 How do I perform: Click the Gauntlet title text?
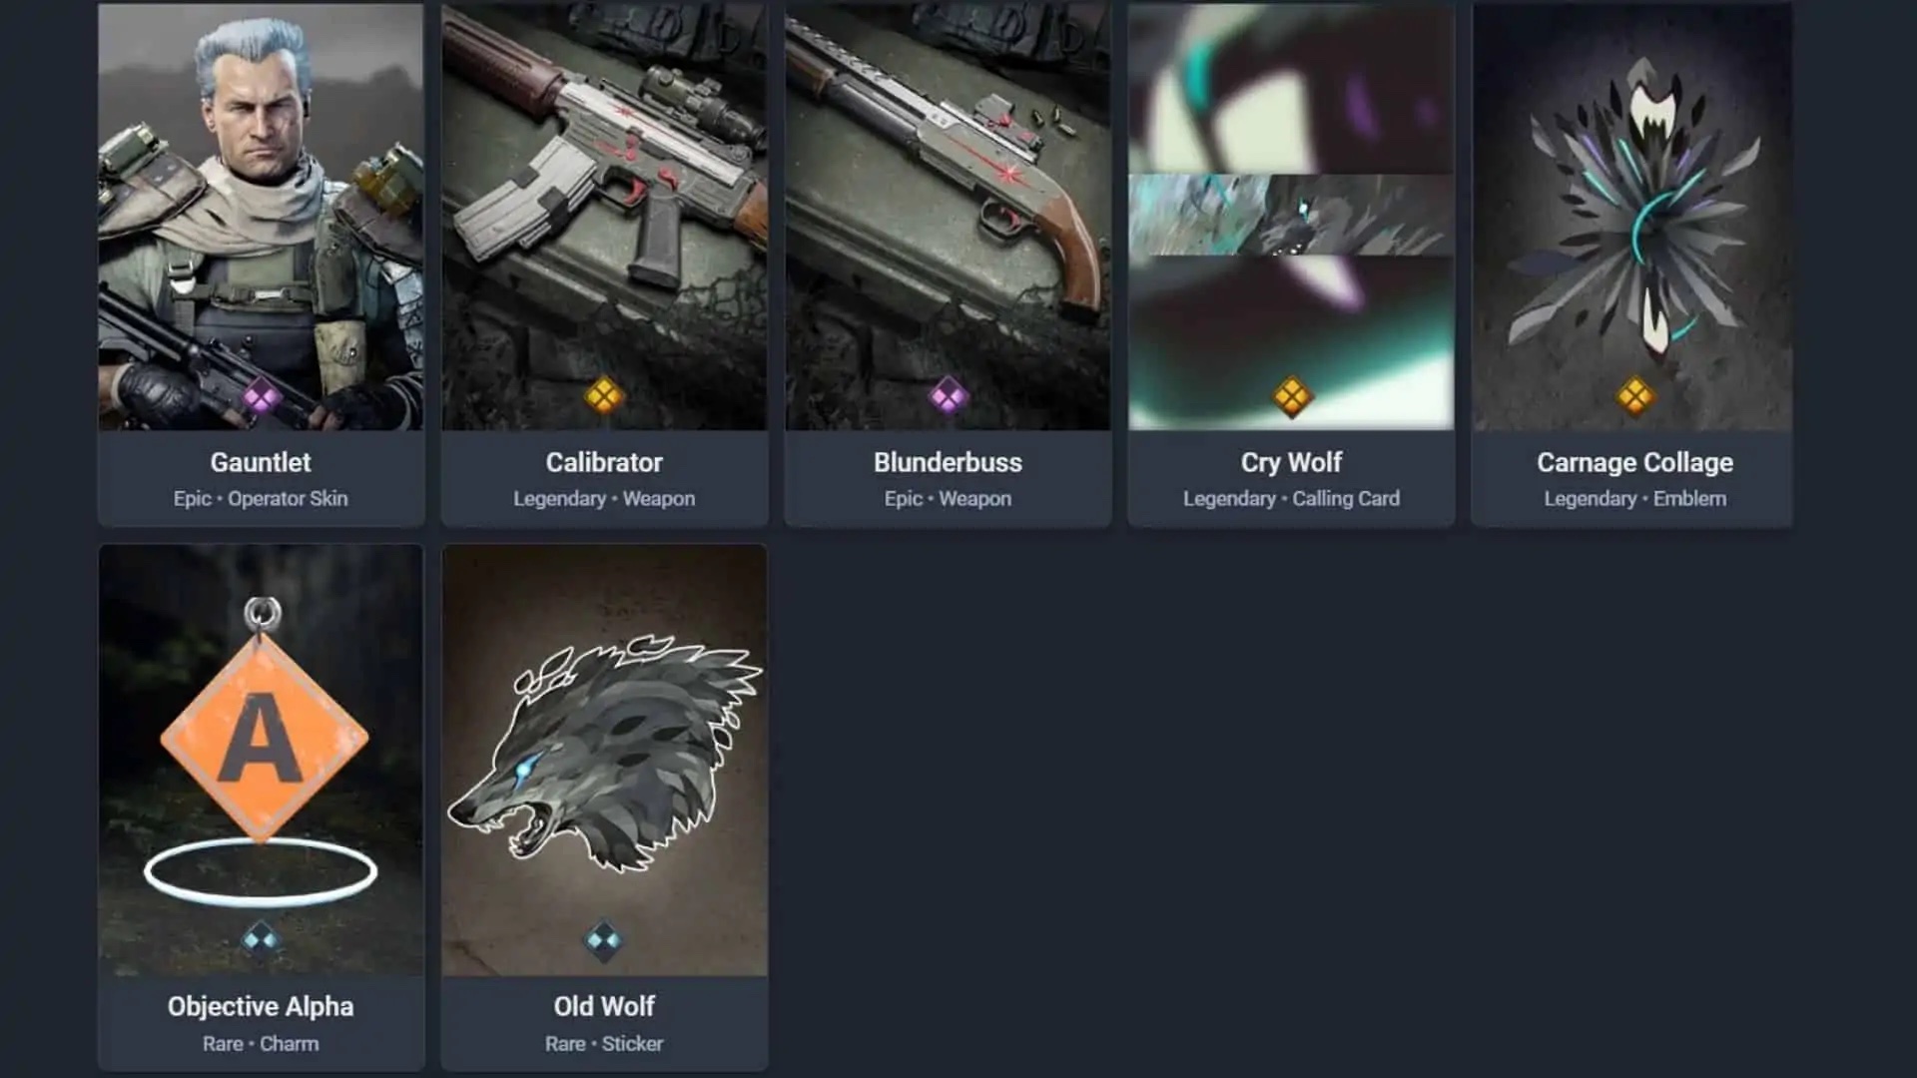pyautogui.click(x=261, y=462)
